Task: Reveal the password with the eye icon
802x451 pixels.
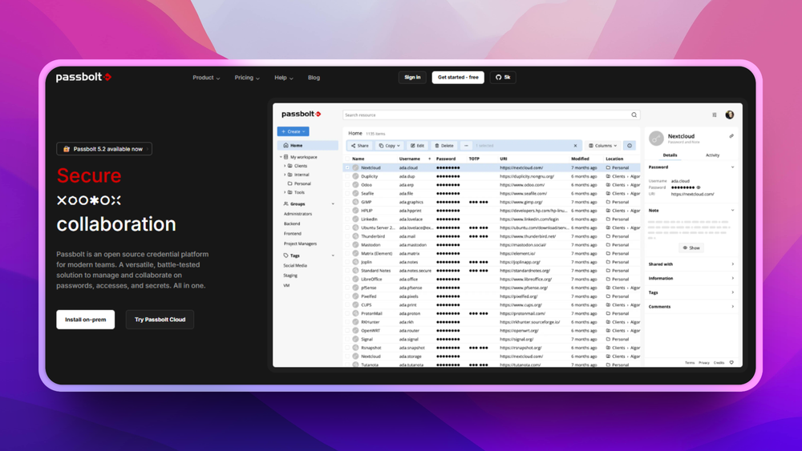Action: click(x=699, y=187)
